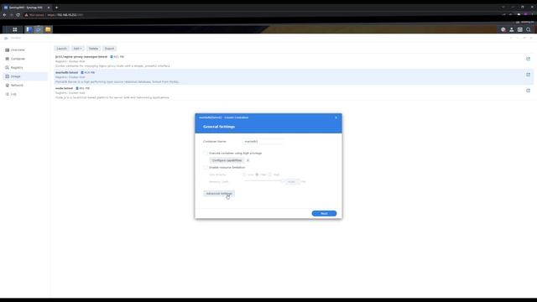Image resolution: width=537 pixels, height=302 pixels.
Task: Click the Export button
Action: point(109,49)
